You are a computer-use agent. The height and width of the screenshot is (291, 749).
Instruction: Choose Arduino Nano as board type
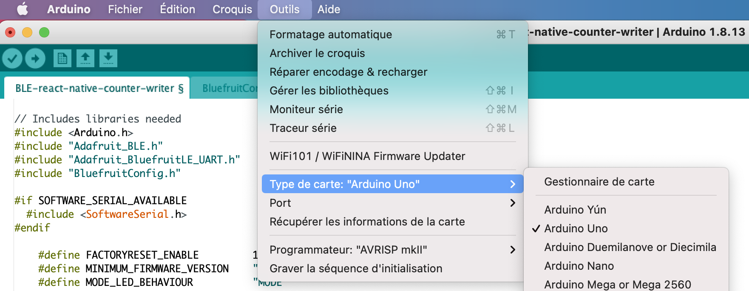tap(579, 266)
